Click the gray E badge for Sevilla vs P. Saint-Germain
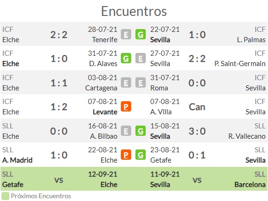Viewport: 268px width, 201px height. pos(141,58)
